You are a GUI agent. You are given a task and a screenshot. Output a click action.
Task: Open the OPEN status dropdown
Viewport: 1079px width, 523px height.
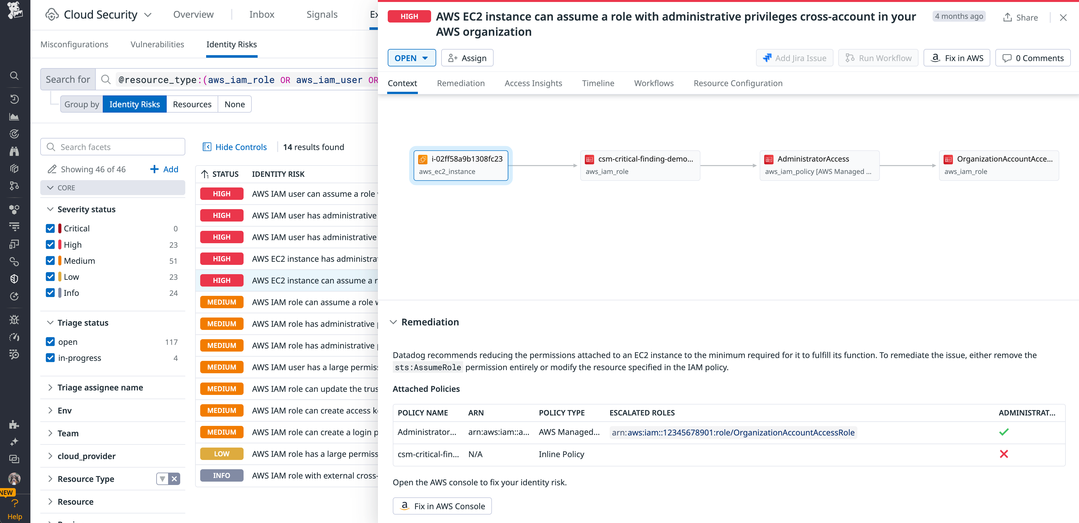point(411,58)
